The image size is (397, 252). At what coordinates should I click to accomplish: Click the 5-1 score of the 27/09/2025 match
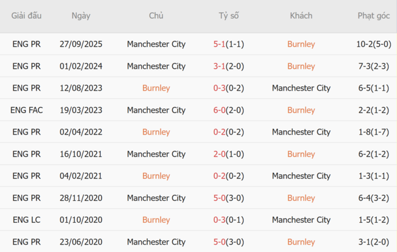[220, 44]
